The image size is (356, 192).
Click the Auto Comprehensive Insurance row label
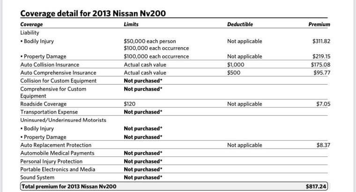[58, 72]
